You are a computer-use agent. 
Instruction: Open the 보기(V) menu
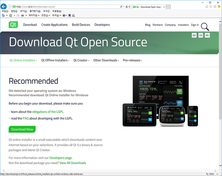[23, 11]
